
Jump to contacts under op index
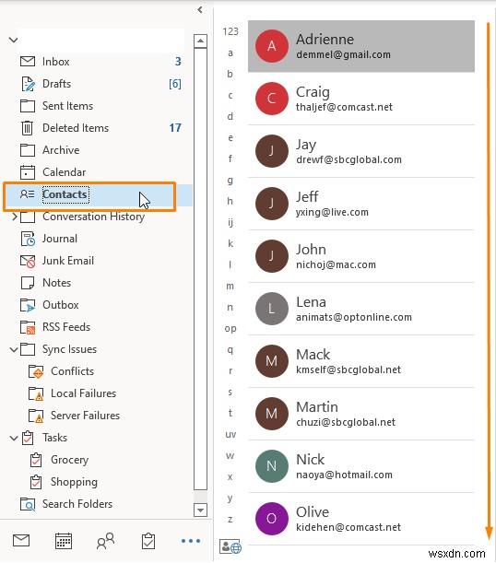click(230, 329)
